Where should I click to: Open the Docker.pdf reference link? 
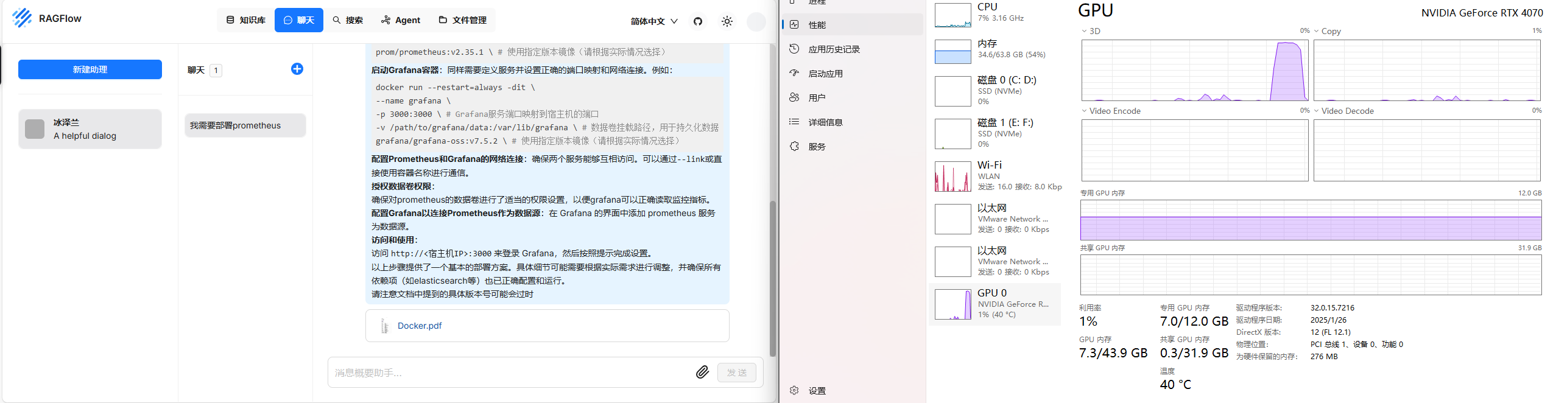(x=419, y=326)
